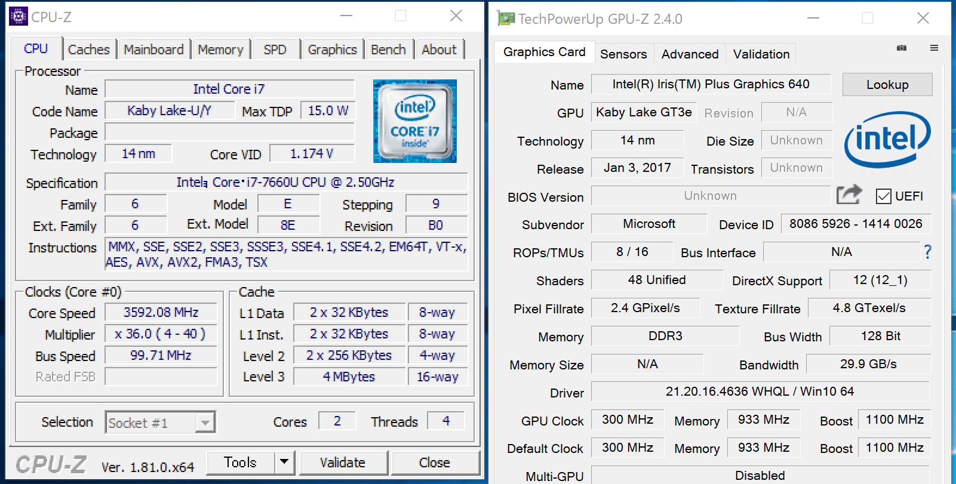Click the Level 3 cache 4 MBytes value
Image resolution: width=956 pixels, height=484 pixels.
pyautogui.click(x=349, y=377)
